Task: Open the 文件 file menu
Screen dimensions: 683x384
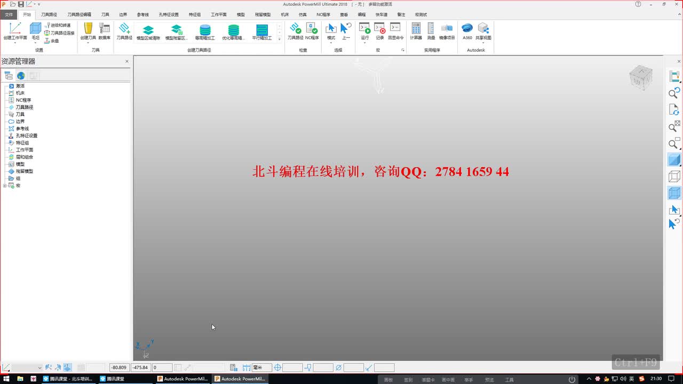Action: 9,14
